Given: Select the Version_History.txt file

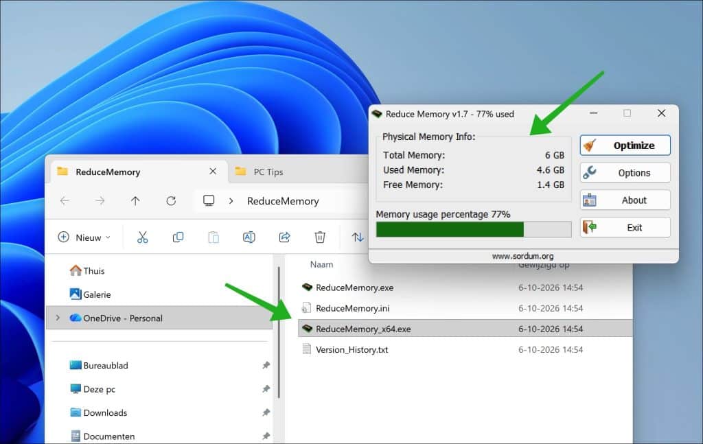Looking at the screenshot, I should tap(465, 349).
